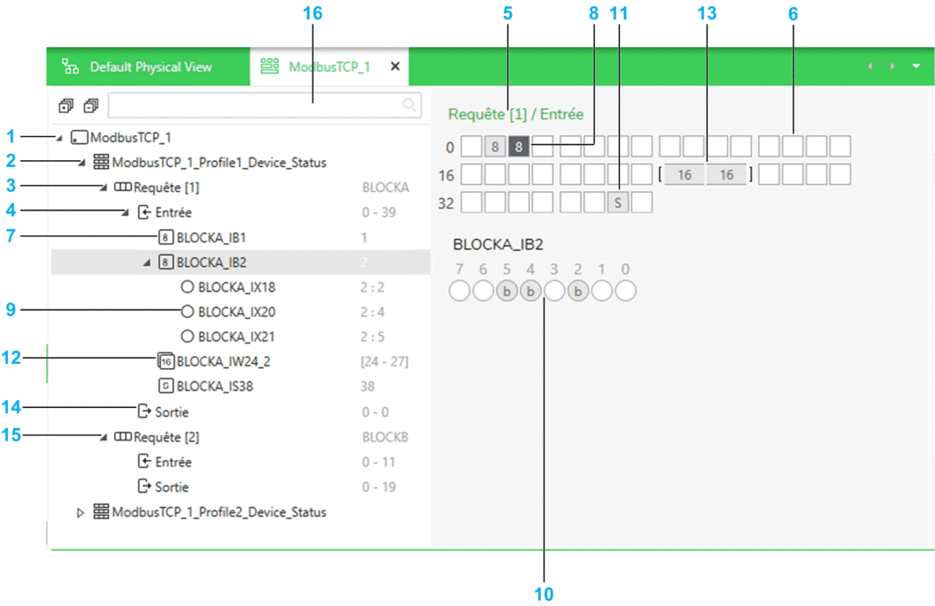Click the bit circle icon of BLOCKA_IX18

187,288
